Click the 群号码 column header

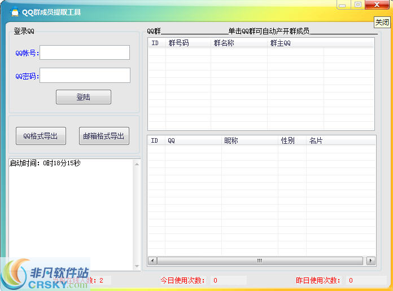coord(188,43)
